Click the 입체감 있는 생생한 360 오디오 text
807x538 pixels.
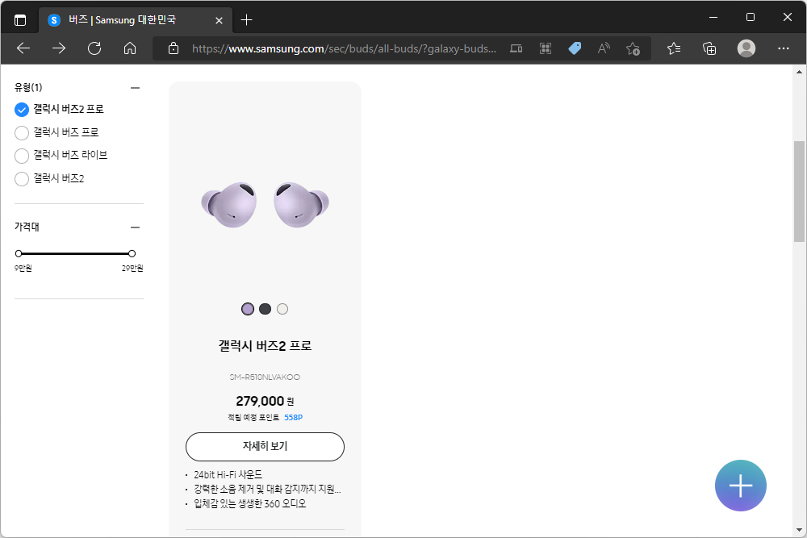(x=250, y=503)
